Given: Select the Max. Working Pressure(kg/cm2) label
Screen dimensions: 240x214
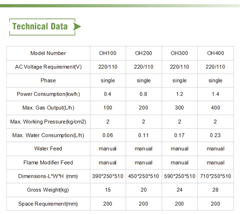Looking at the screenshot, I should point(48,121).
